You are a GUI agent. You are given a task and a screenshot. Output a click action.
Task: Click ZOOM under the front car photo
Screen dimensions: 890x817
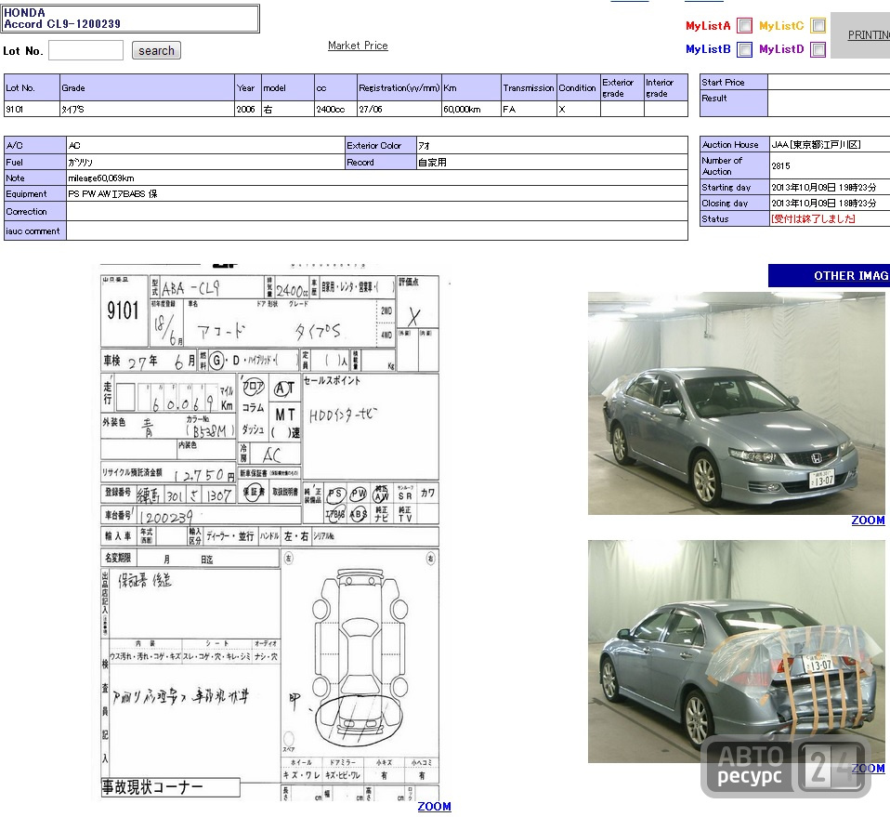[868, 521]
